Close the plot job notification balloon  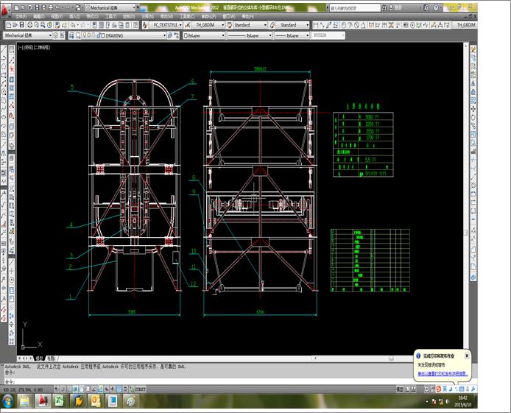click(467, 355)
